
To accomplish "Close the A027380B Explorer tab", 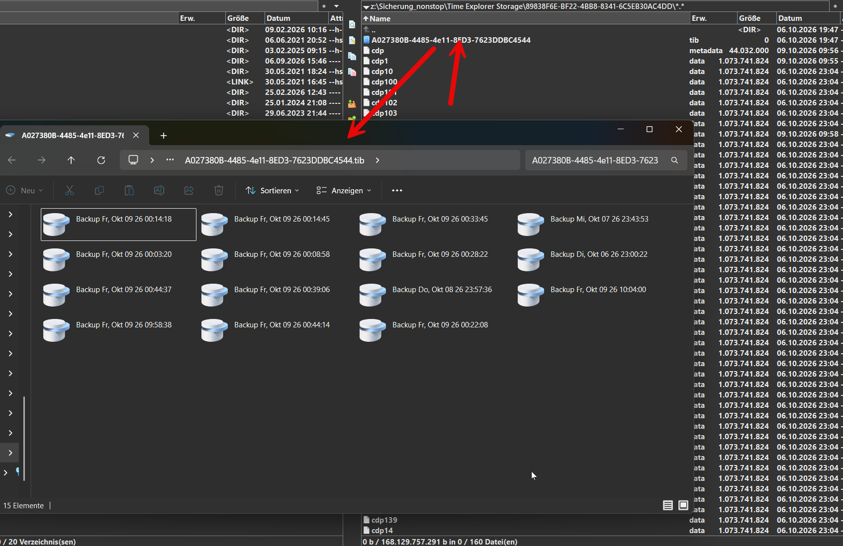I will coord(136,135).
